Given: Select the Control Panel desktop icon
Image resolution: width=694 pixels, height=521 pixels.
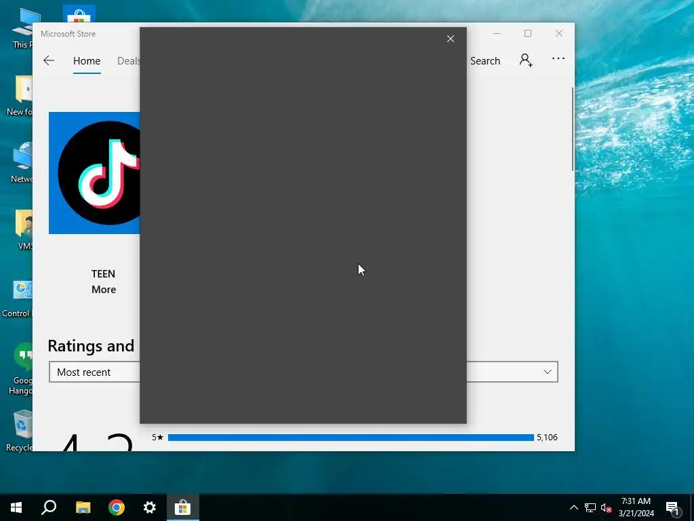Looking at the screenshot, I should pyautogui.click(x=18, y=299).
